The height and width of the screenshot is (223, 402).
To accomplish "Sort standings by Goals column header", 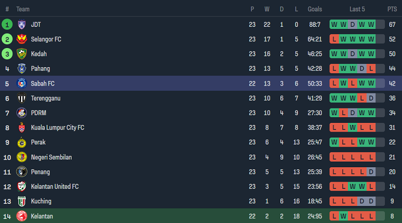I will [315, 9].
